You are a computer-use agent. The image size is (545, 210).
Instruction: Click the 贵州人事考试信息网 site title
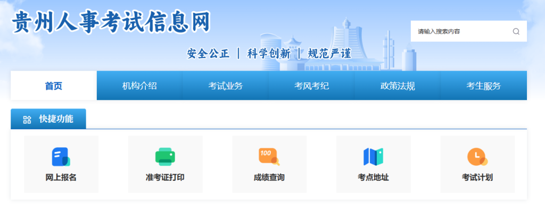(x=111, y=21)
